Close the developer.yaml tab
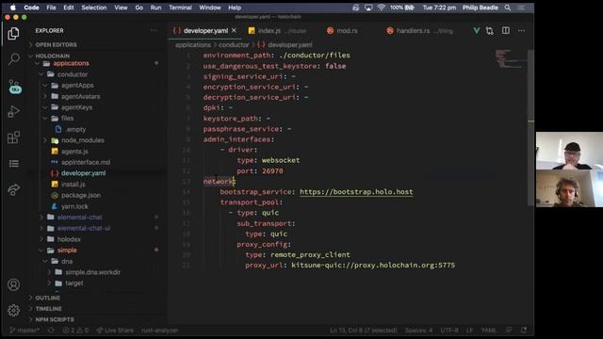Viewport: 603px width, 339px height. pyautogui.click(x=235, y=30)
